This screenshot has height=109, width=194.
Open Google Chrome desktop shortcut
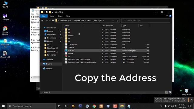(5, 31)
